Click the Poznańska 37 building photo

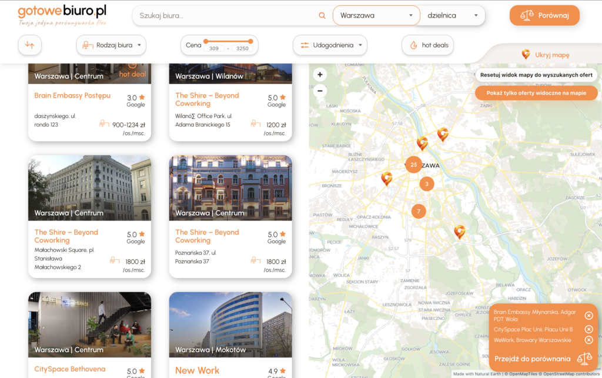pos(230,188)
